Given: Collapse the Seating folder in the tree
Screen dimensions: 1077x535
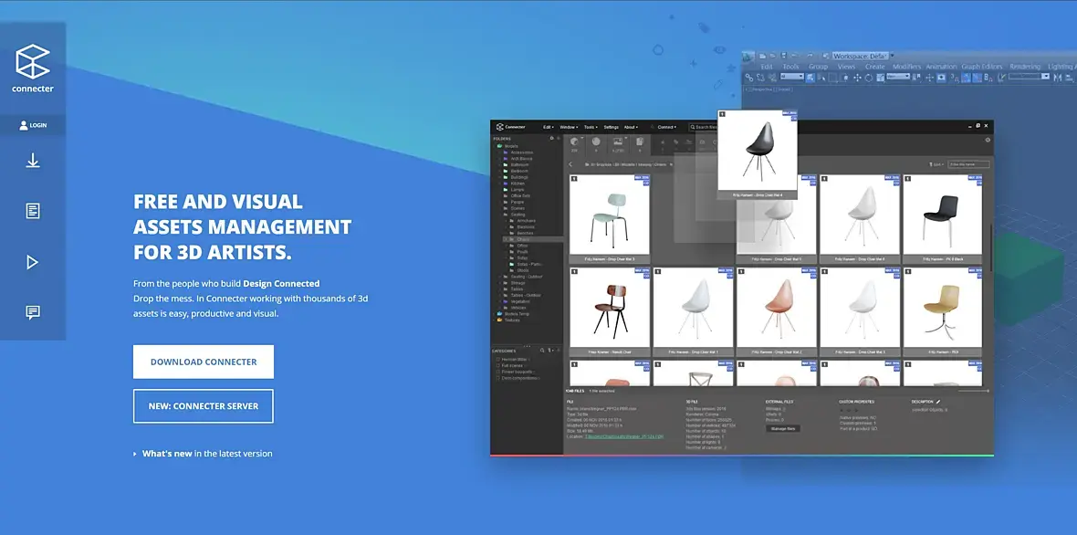Looking at the screenshot, I should [499, 215].
